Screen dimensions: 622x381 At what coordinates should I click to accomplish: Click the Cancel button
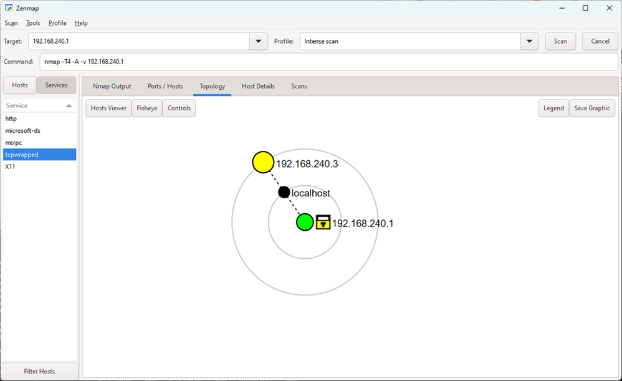[600, 41]
